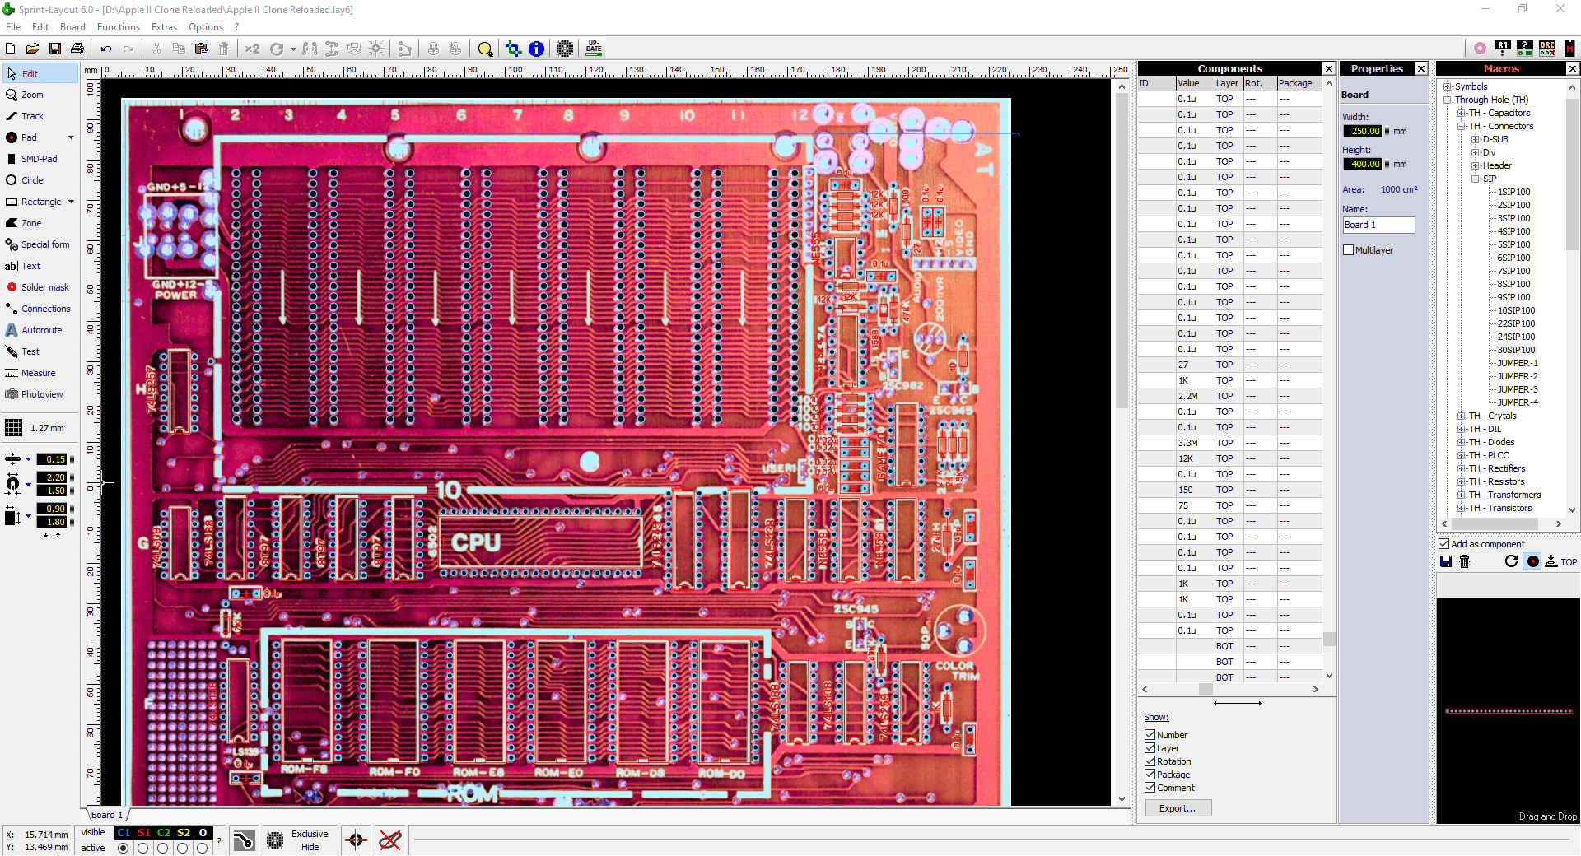Click the crossed-out rubber band icon

tap(389, 840)
